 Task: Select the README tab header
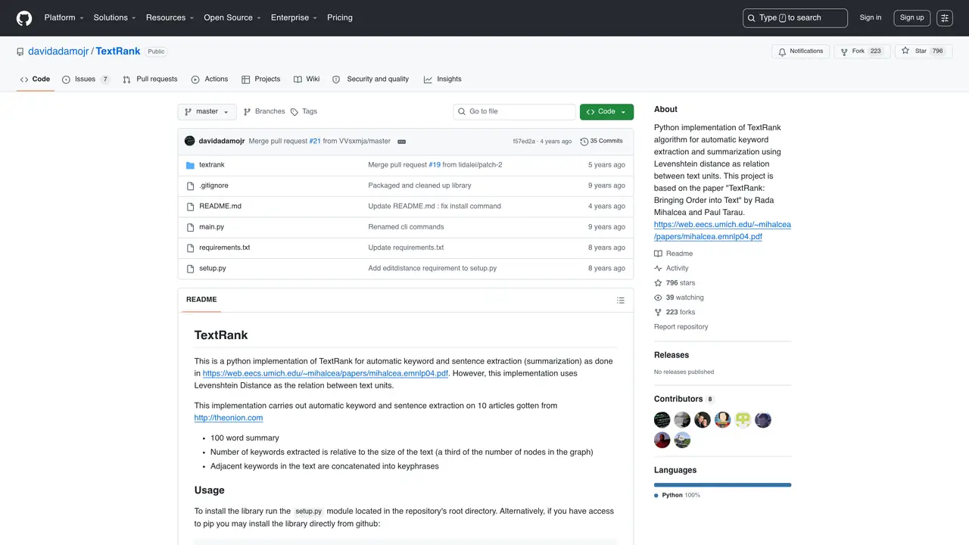coord(201,300)
